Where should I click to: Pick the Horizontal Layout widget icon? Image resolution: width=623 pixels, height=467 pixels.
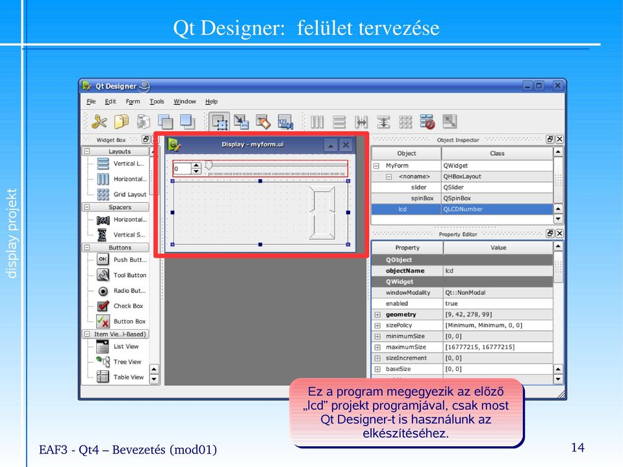pos(103,179)
